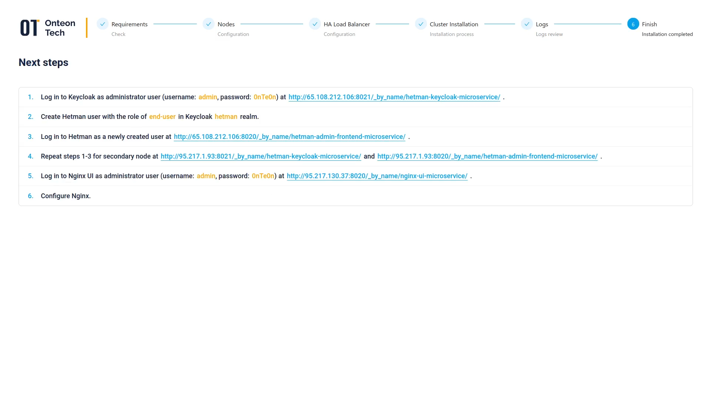
Task: Open the Cluster Installation process step
Action: (x=454, y=24)
